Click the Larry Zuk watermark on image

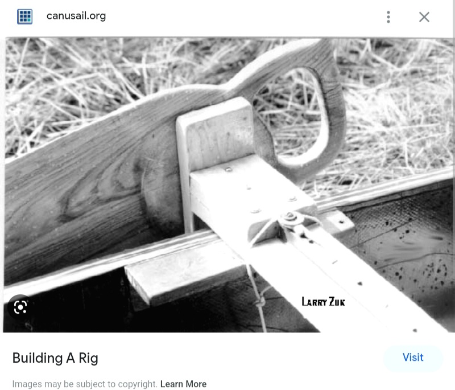(323, 302)
